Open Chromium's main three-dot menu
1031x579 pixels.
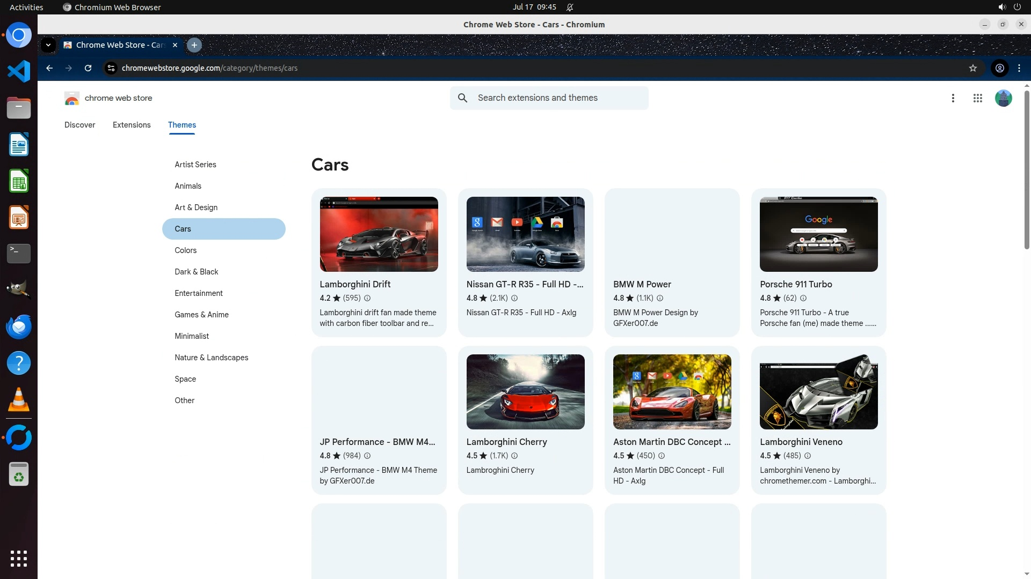coord(1019,68)
